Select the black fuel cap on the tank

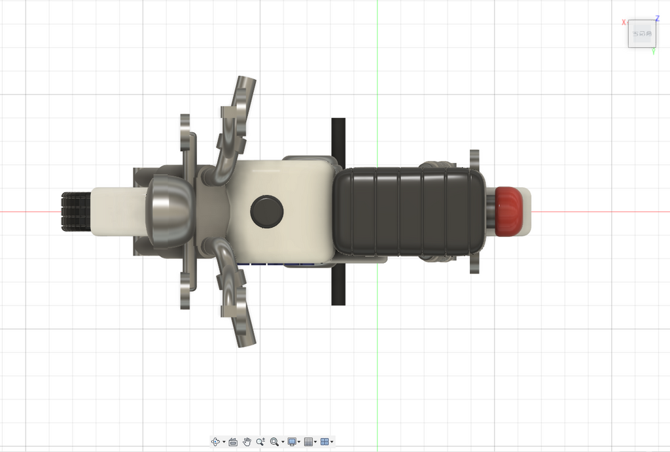pos(267,211)
